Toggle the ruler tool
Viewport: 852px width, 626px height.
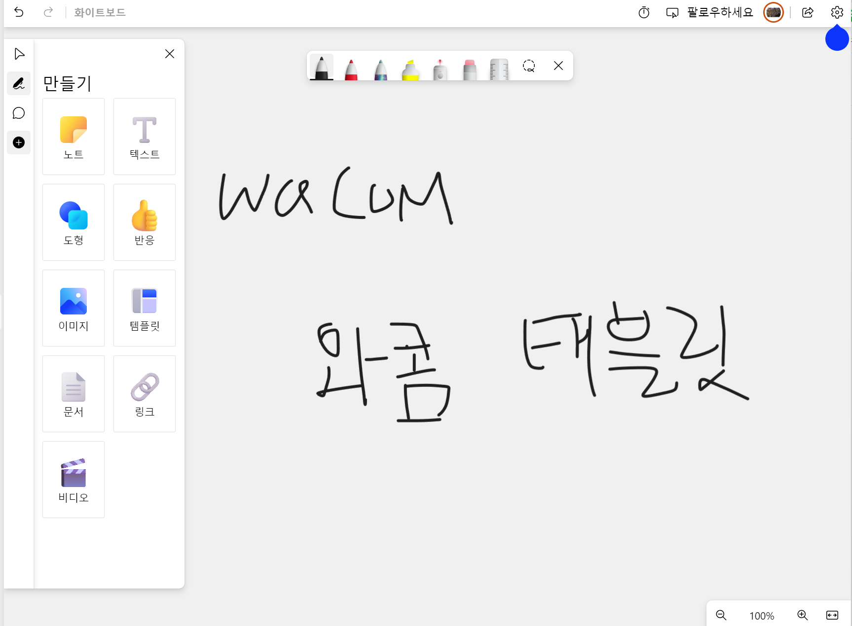[499, 69]
